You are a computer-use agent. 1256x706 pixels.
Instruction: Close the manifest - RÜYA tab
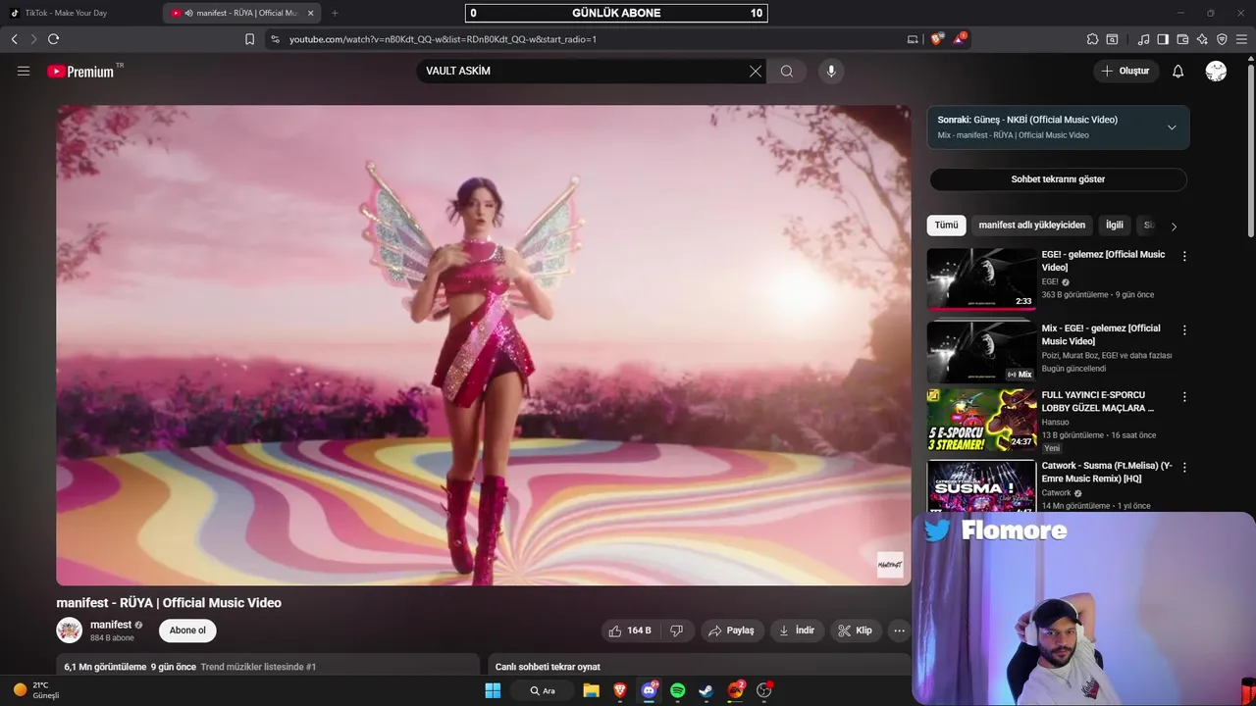coord(311,13)
